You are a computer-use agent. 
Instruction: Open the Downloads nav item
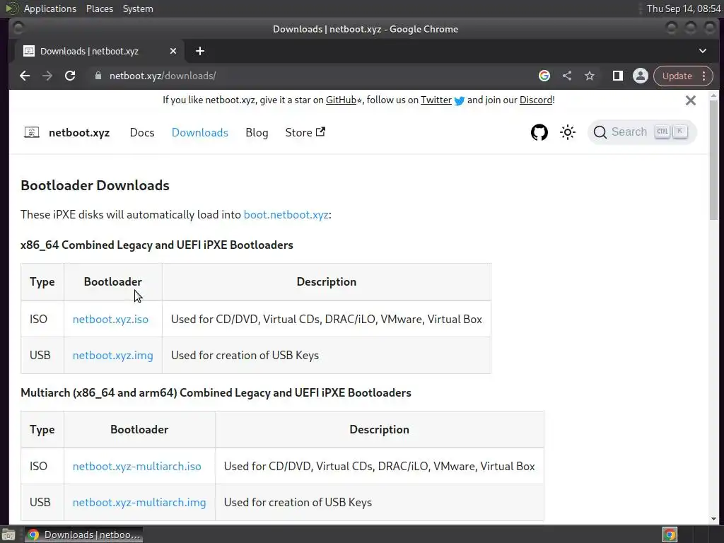click(200, 132)
